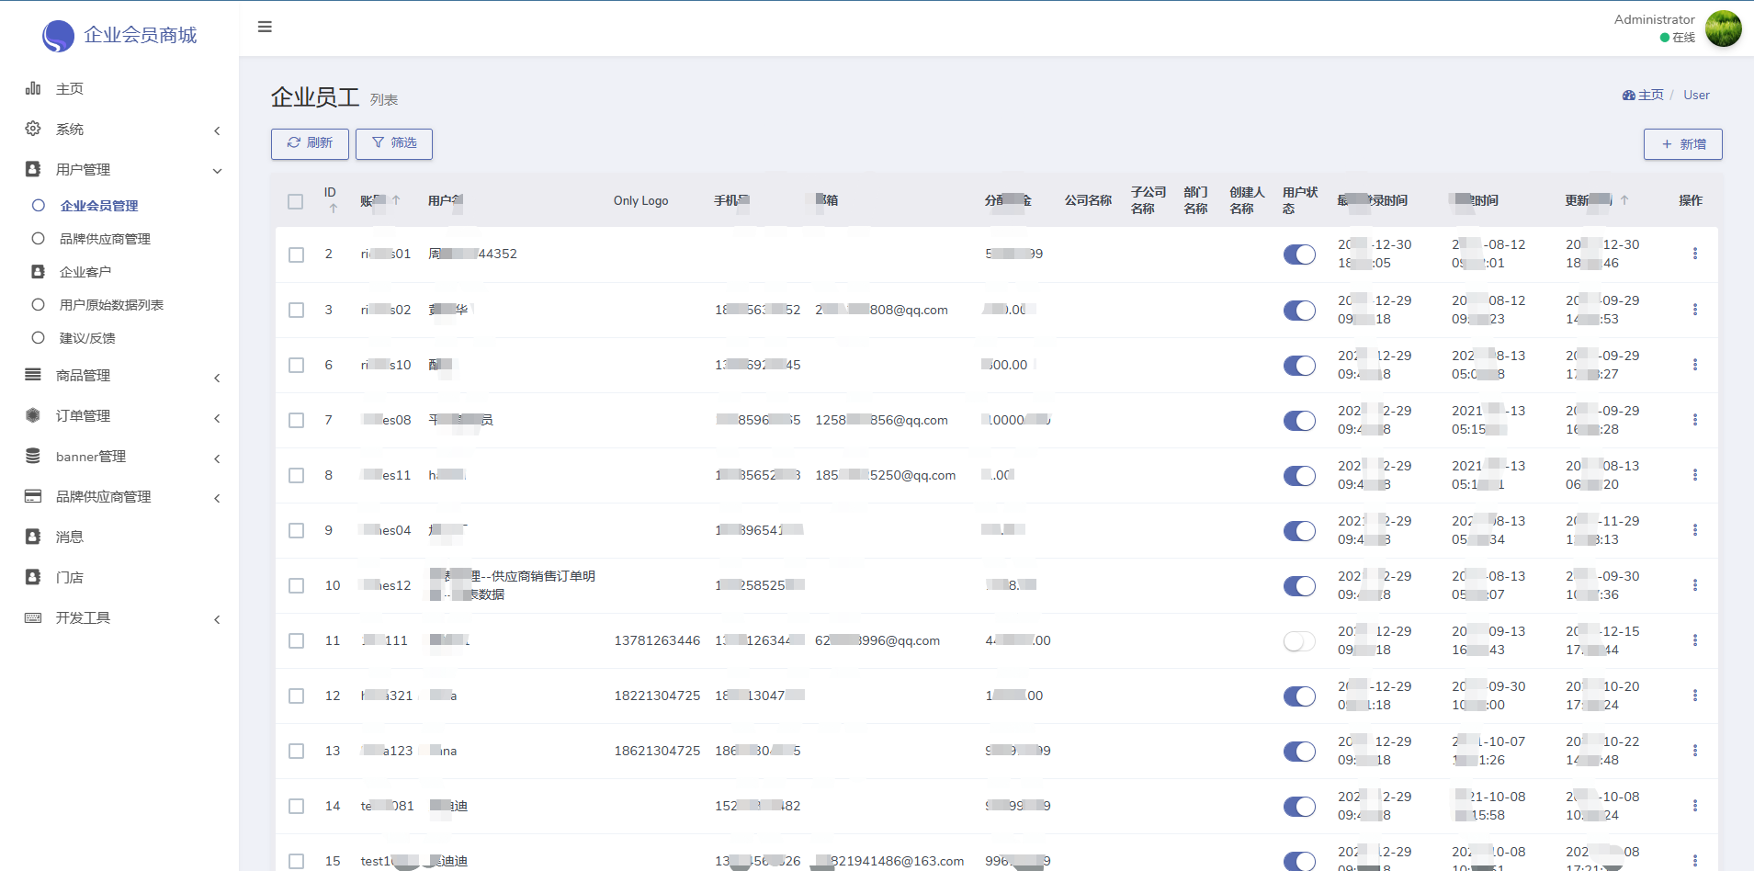Disable user status toggle for row ID 2
This screenshot has width=1754, height=871.
tap(1299, 255)
